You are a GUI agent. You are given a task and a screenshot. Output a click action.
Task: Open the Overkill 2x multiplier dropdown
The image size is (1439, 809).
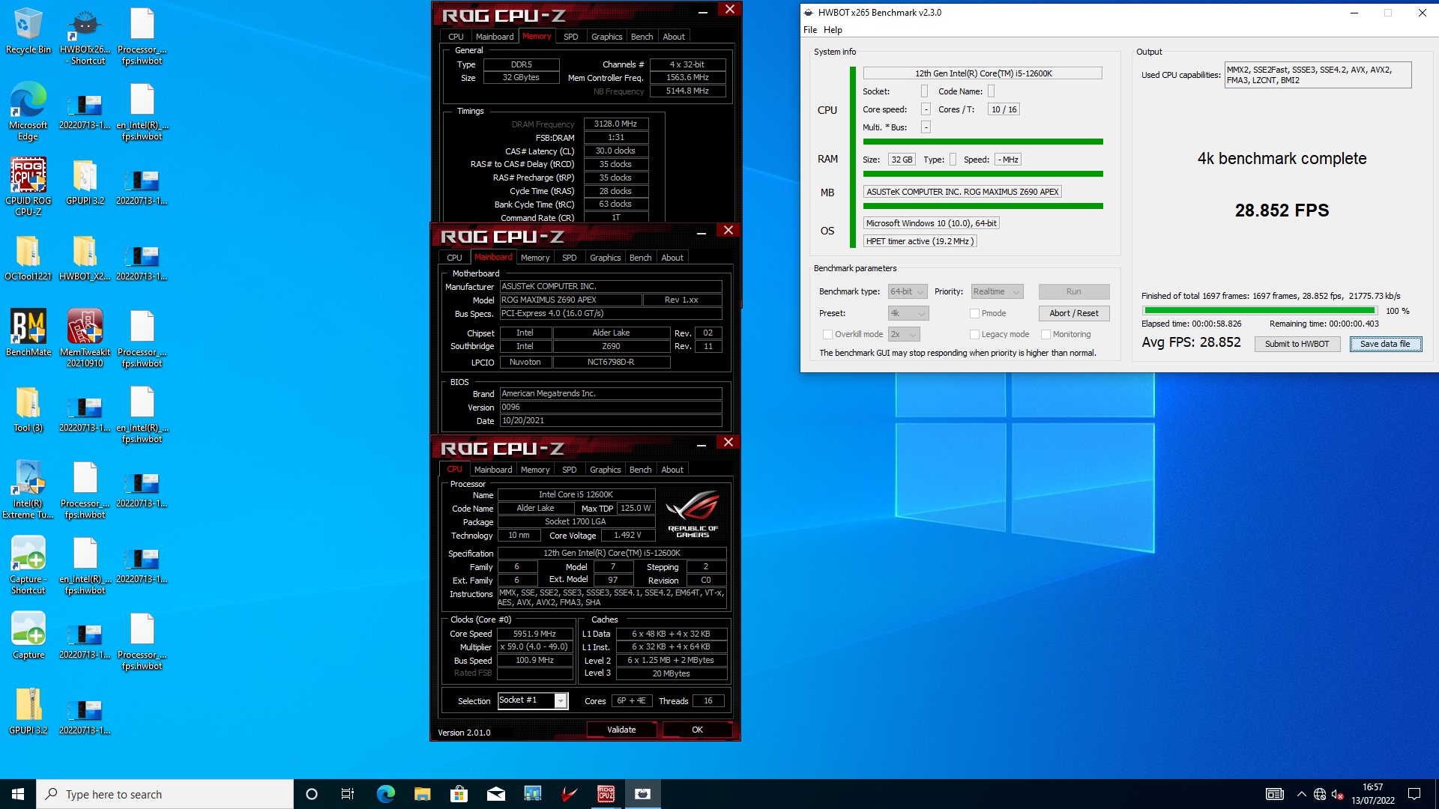point(903,334)
